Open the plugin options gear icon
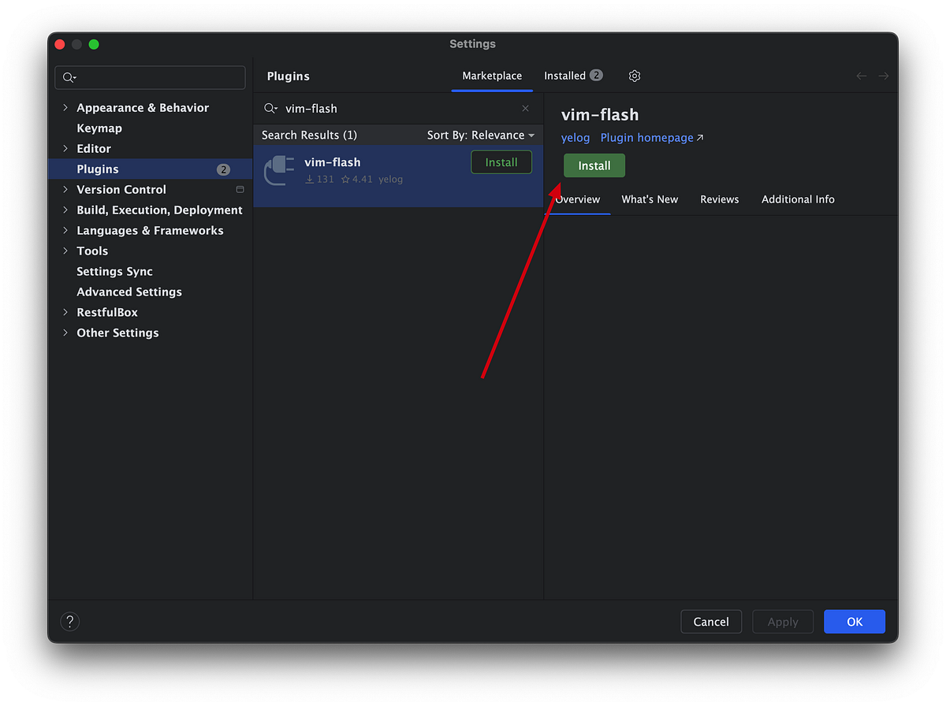Screen dimensions: 946x706 click(x=635, y=76)
